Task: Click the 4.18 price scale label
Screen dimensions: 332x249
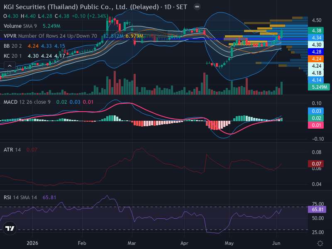Action: tap(316, 73)
